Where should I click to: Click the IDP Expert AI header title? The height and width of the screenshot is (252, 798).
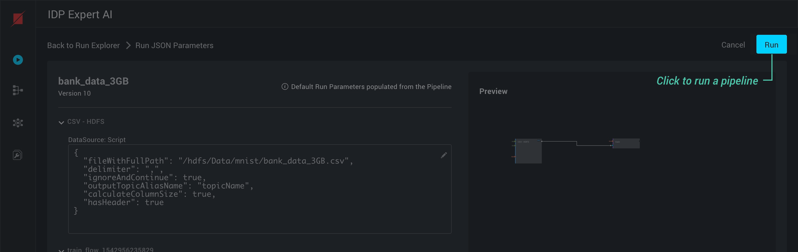(x=80, y=15)
